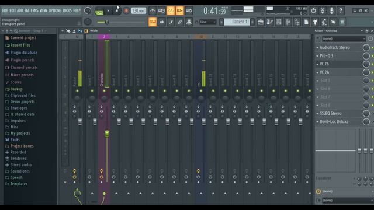Click the step editing arrow icon
This screenshot has height=210, width=374.
pos(161,22)
